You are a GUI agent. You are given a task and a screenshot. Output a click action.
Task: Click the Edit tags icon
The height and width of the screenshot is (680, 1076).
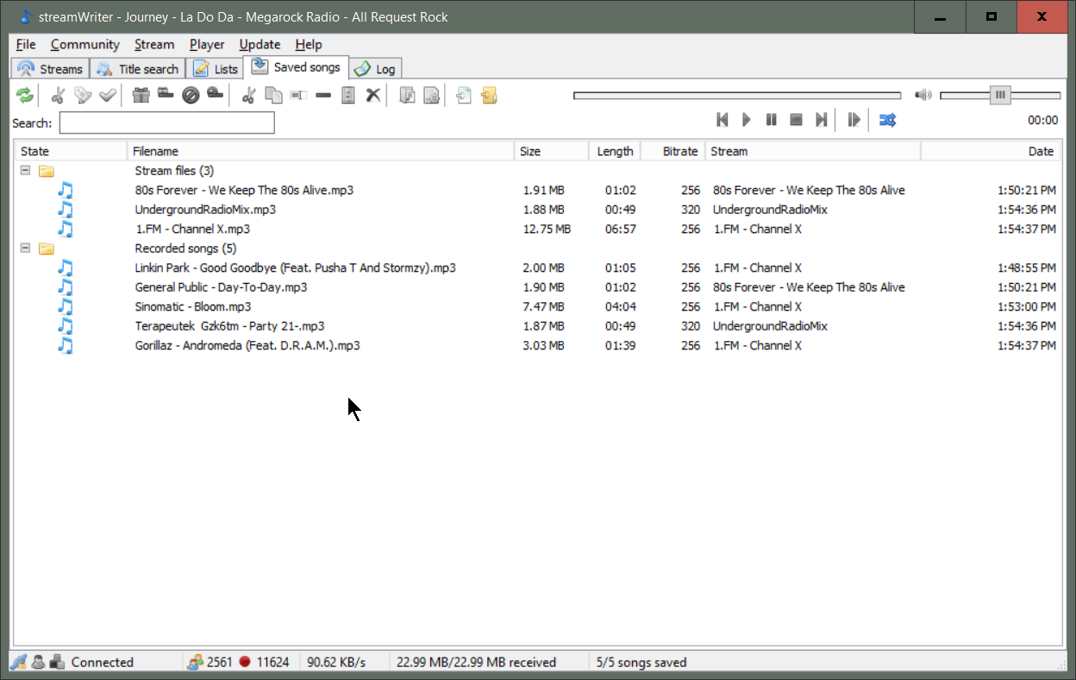[83, 95]
